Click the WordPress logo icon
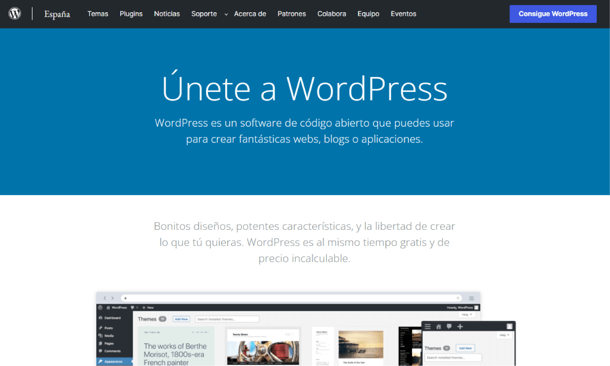This screenshot has width=610, height=366. click(x=15, y=14)
